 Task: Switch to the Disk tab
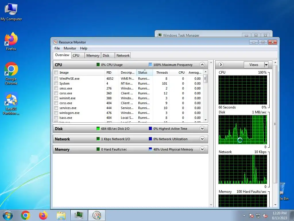[x=108, y=56]
